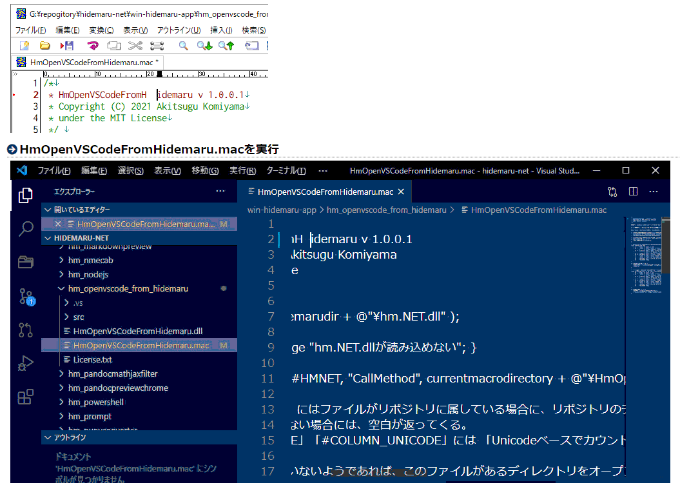Click the find previous up-arrow magnifier icon
680x487 pixels.
226,46
